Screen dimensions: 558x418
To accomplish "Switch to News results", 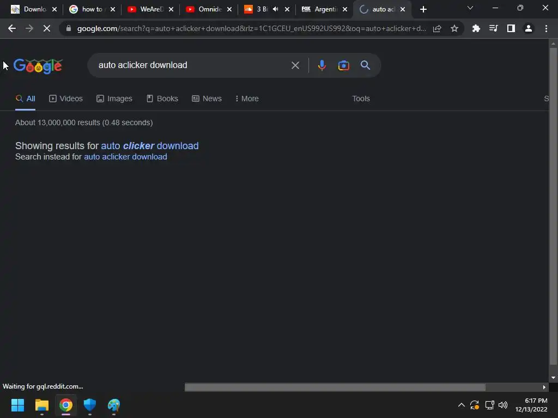I will pos(207,99).
